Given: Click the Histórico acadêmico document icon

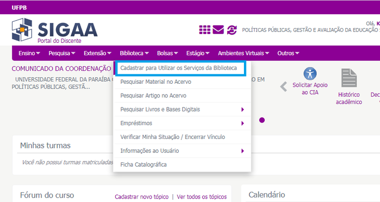Looking at the screenshot, I should [x=349, y=78].
